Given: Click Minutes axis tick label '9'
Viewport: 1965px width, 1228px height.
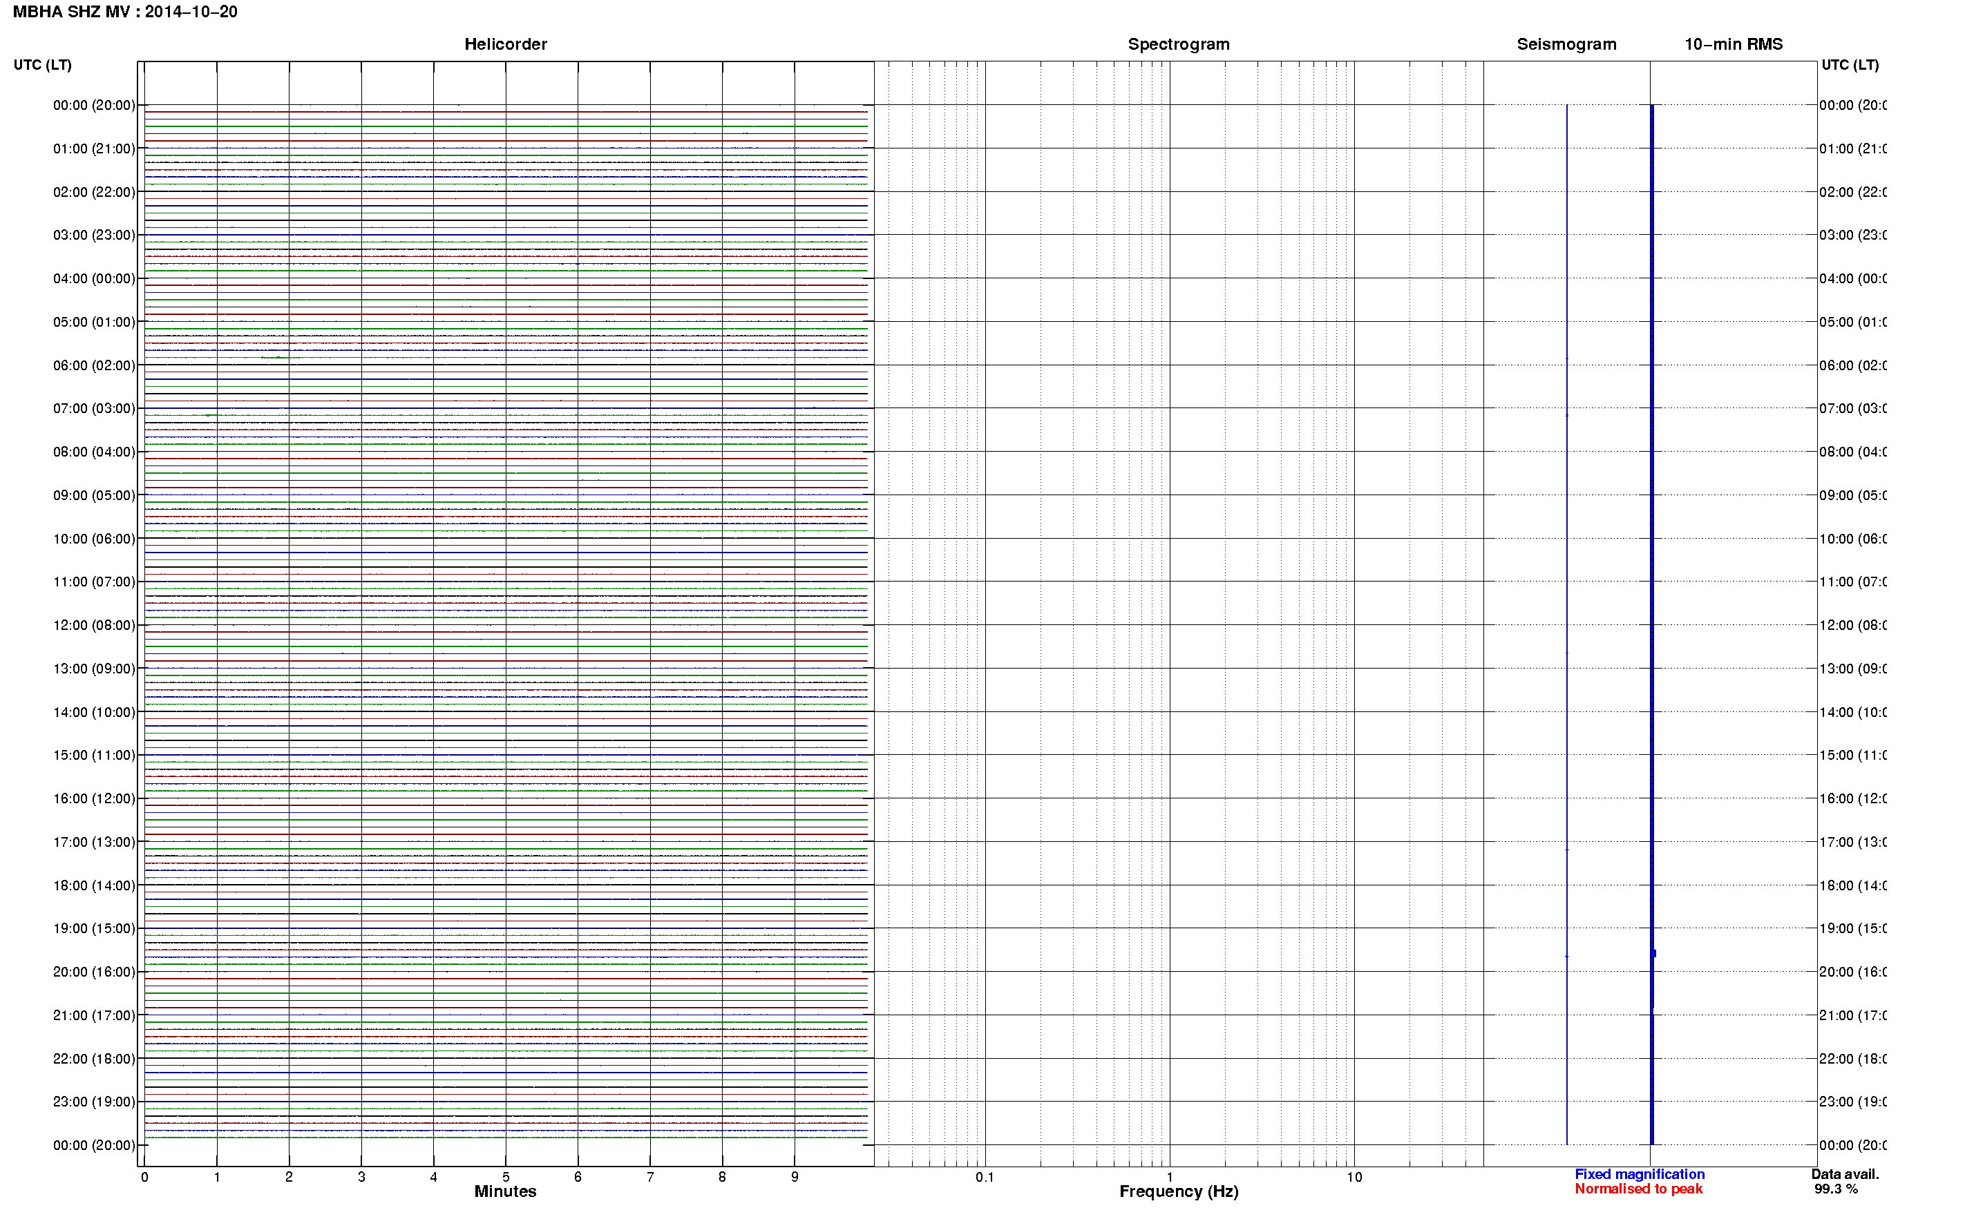Looking at the screenshot, I should coord(795,1177).
